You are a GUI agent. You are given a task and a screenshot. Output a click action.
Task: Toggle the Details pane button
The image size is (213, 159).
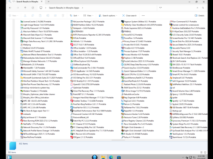[x=199, y=16]
